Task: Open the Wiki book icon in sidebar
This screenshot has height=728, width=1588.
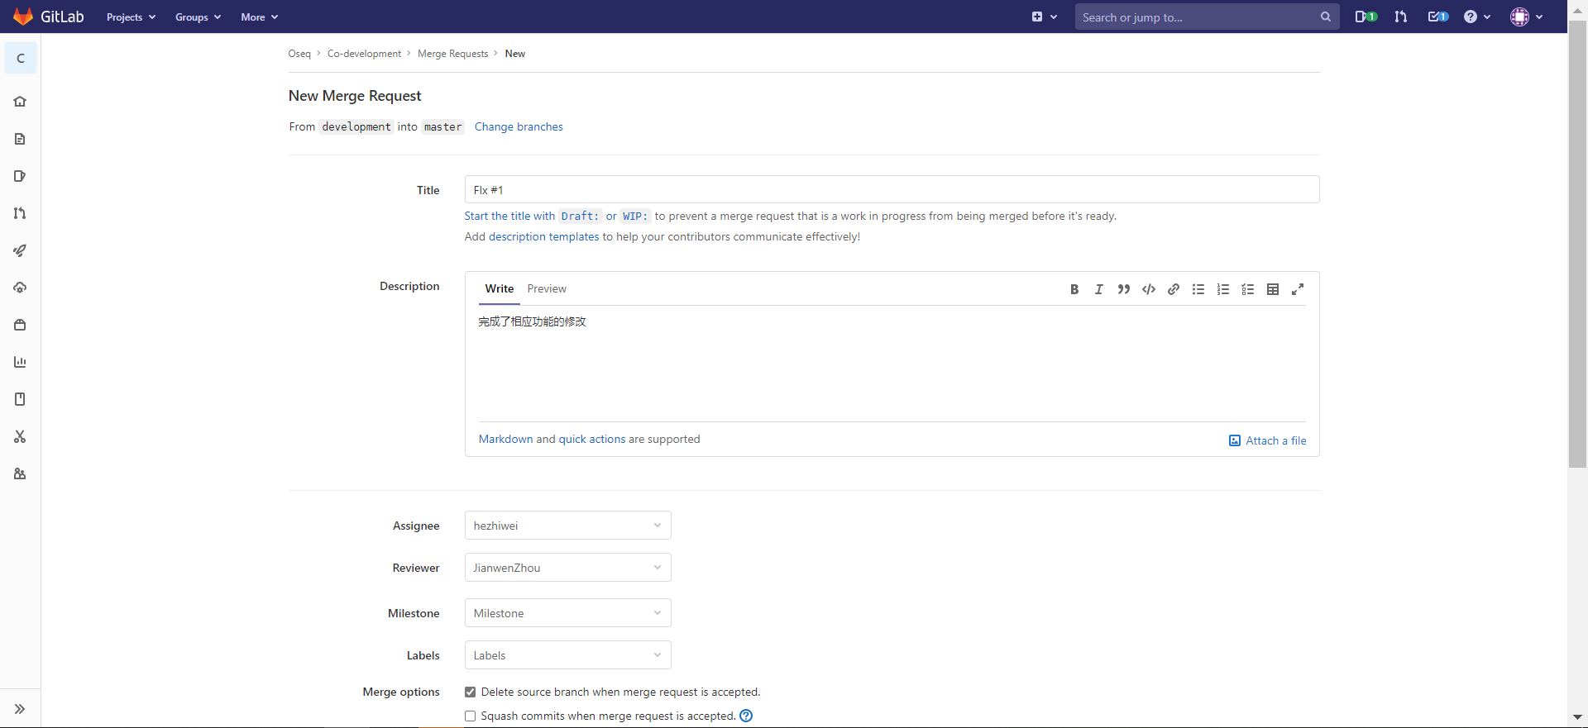Action: coord(20,399)
